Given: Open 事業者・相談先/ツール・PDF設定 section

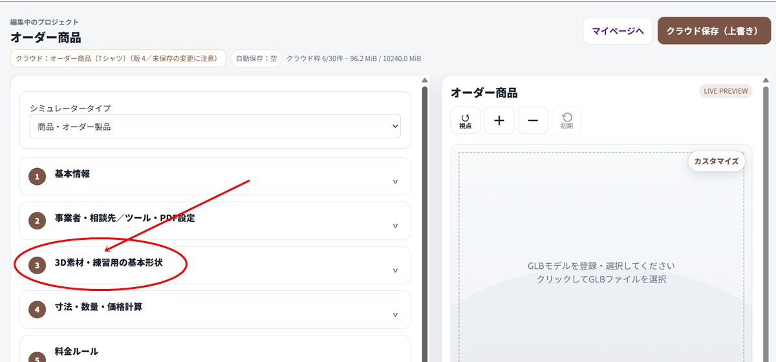Looking at the screenshot, I should [x=215, y=220].
